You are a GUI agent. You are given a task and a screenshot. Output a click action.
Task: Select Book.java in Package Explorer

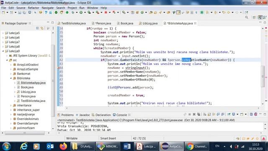coord(27,87)
